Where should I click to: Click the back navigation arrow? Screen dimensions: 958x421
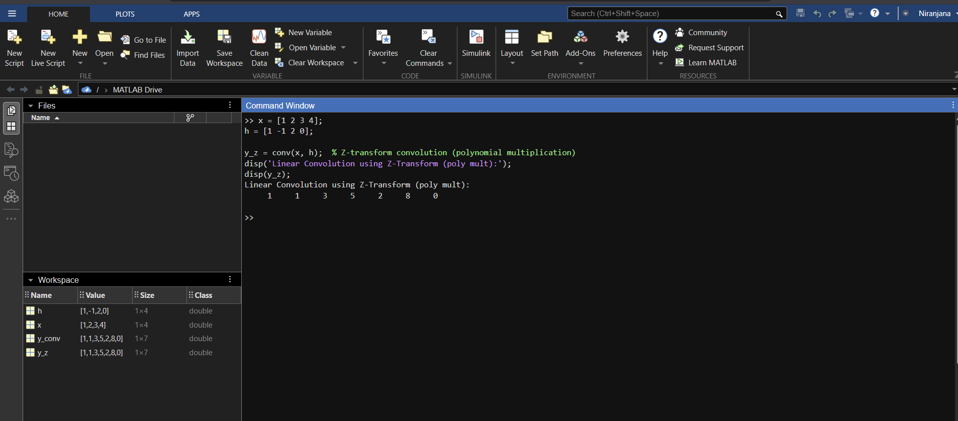[x=10, y=89]
